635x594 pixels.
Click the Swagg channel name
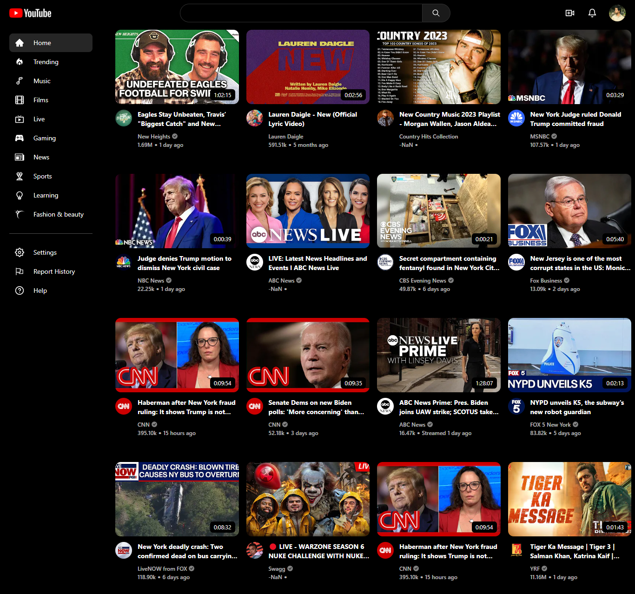point(277,568)
